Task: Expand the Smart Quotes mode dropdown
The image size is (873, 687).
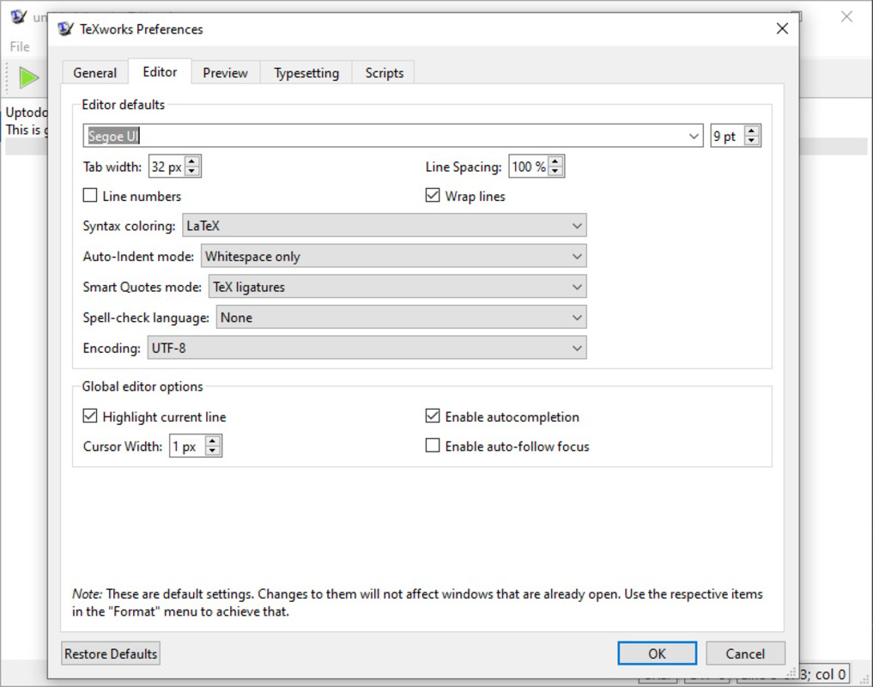Action: pos(397,287)
